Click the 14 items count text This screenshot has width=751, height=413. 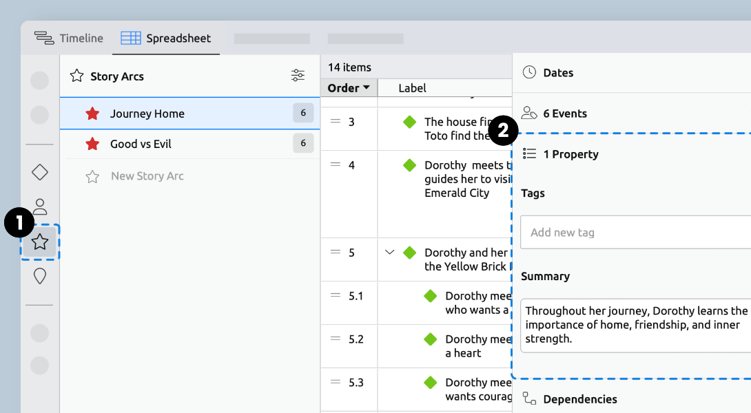[349, 67]
